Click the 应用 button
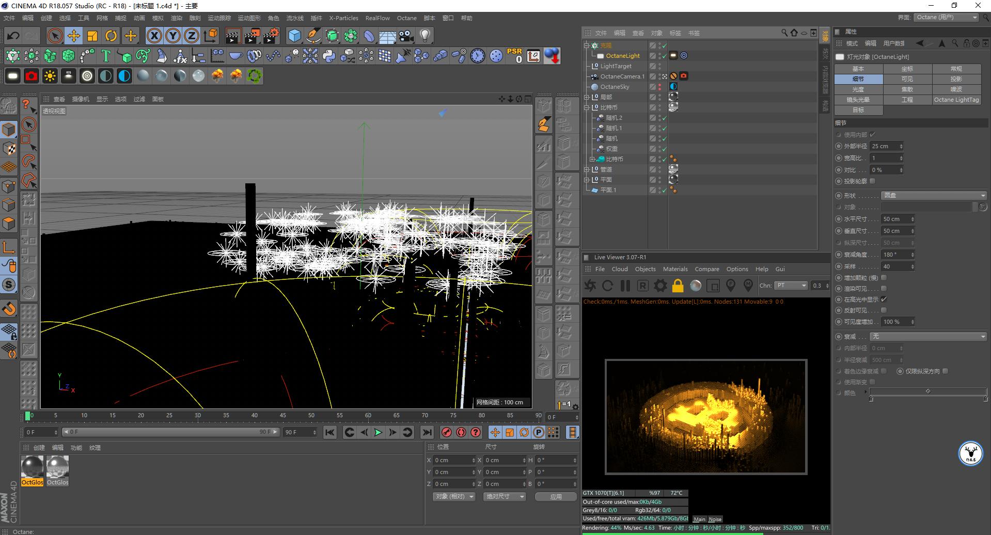The width and height of the screenshot is (991, 535). tap(556, 497)
